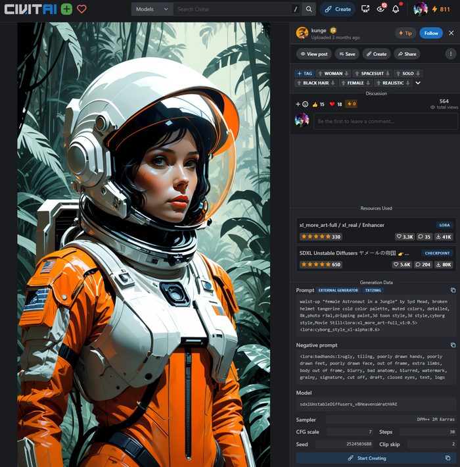The width and height of the screenshot is (460, 467).
Task: Open SDXL Unstable Diffusers checkpoint resource
Action: pyautogui.click(x=354, y=253)
